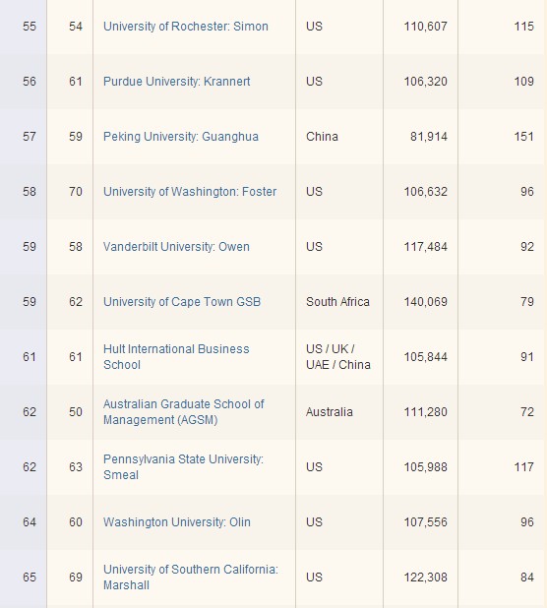Open University of Rochester: Simon link
This screenshot has width=547, height=608.
(186, 27)
